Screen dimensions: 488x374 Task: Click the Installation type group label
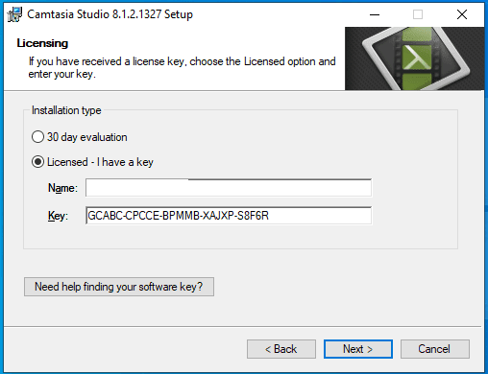(x=66, y=110)
